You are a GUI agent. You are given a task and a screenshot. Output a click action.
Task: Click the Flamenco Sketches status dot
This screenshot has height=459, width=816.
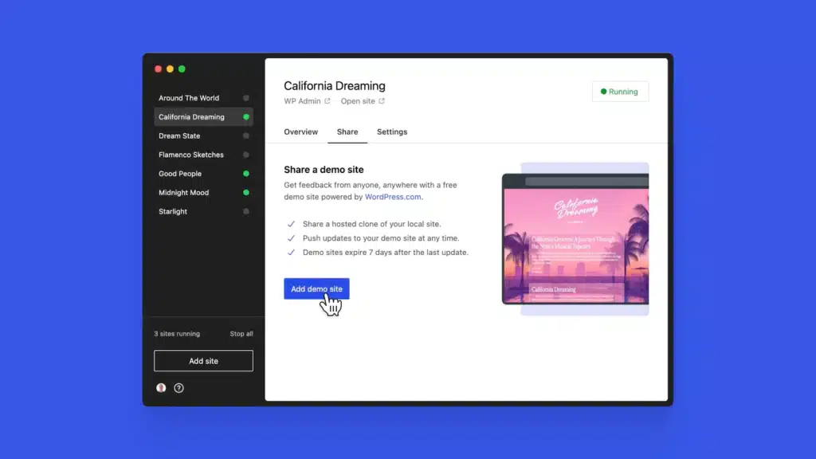tap(246, 155)
